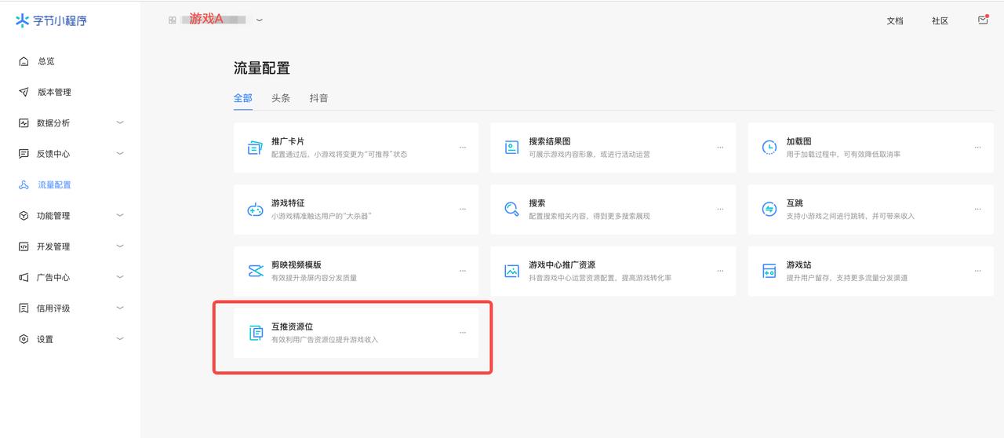
Task: Click the 搜索 magnifier icon
Action: point(512,210)
